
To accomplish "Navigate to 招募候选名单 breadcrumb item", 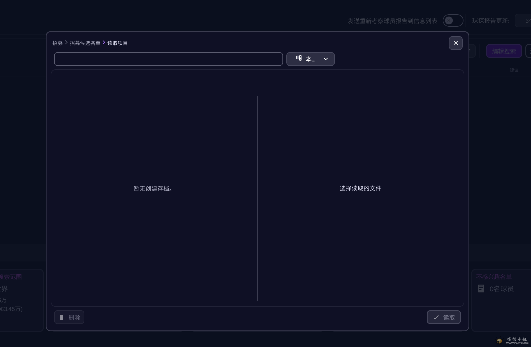I will point(85,43).
